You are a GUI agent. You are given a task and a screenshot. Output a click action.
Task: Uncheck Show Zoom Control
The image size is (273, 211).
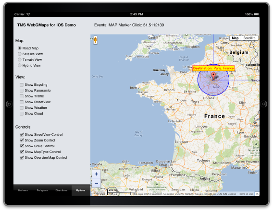coord(22,140)
